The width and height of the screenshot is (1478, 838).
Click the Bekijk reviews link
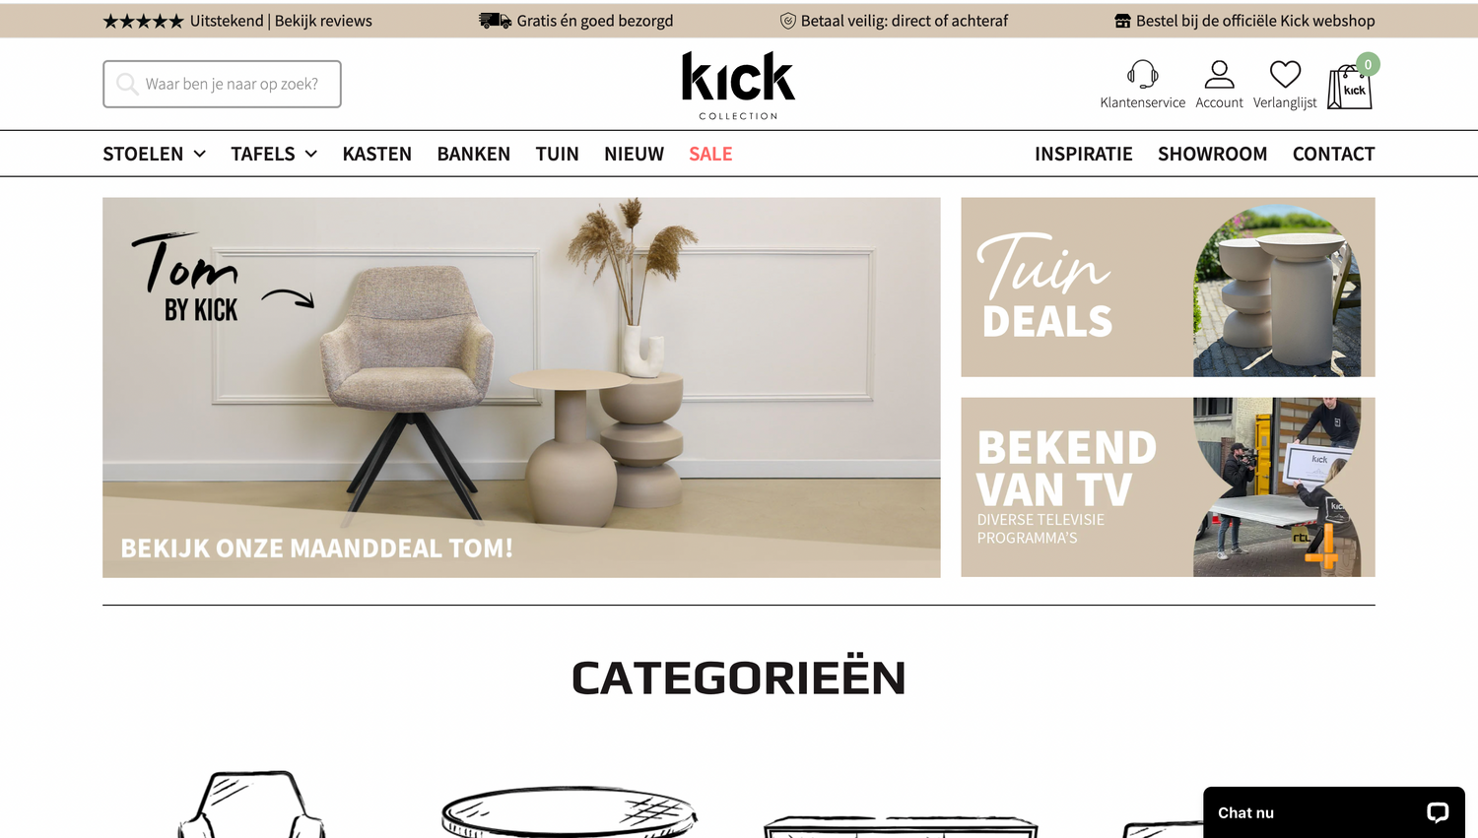point(323,21)
